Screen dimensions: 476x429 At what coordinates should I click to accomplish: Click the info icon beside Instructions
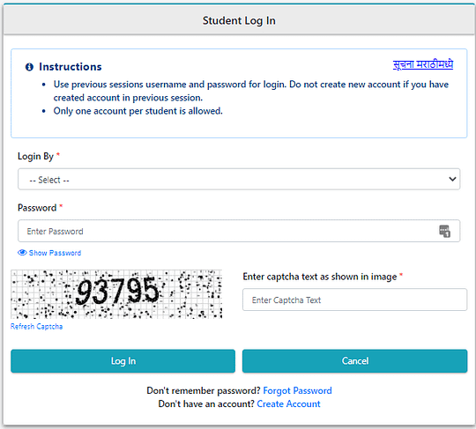point(29,67)
